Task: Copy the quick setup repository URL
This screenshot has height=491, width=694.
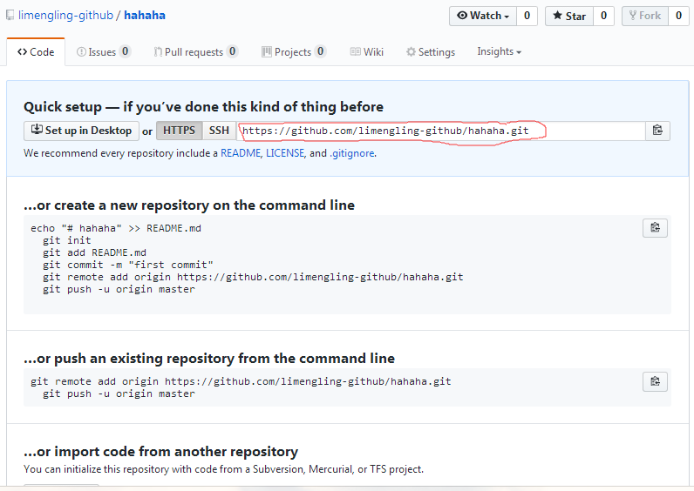Action: coord(657,131)
